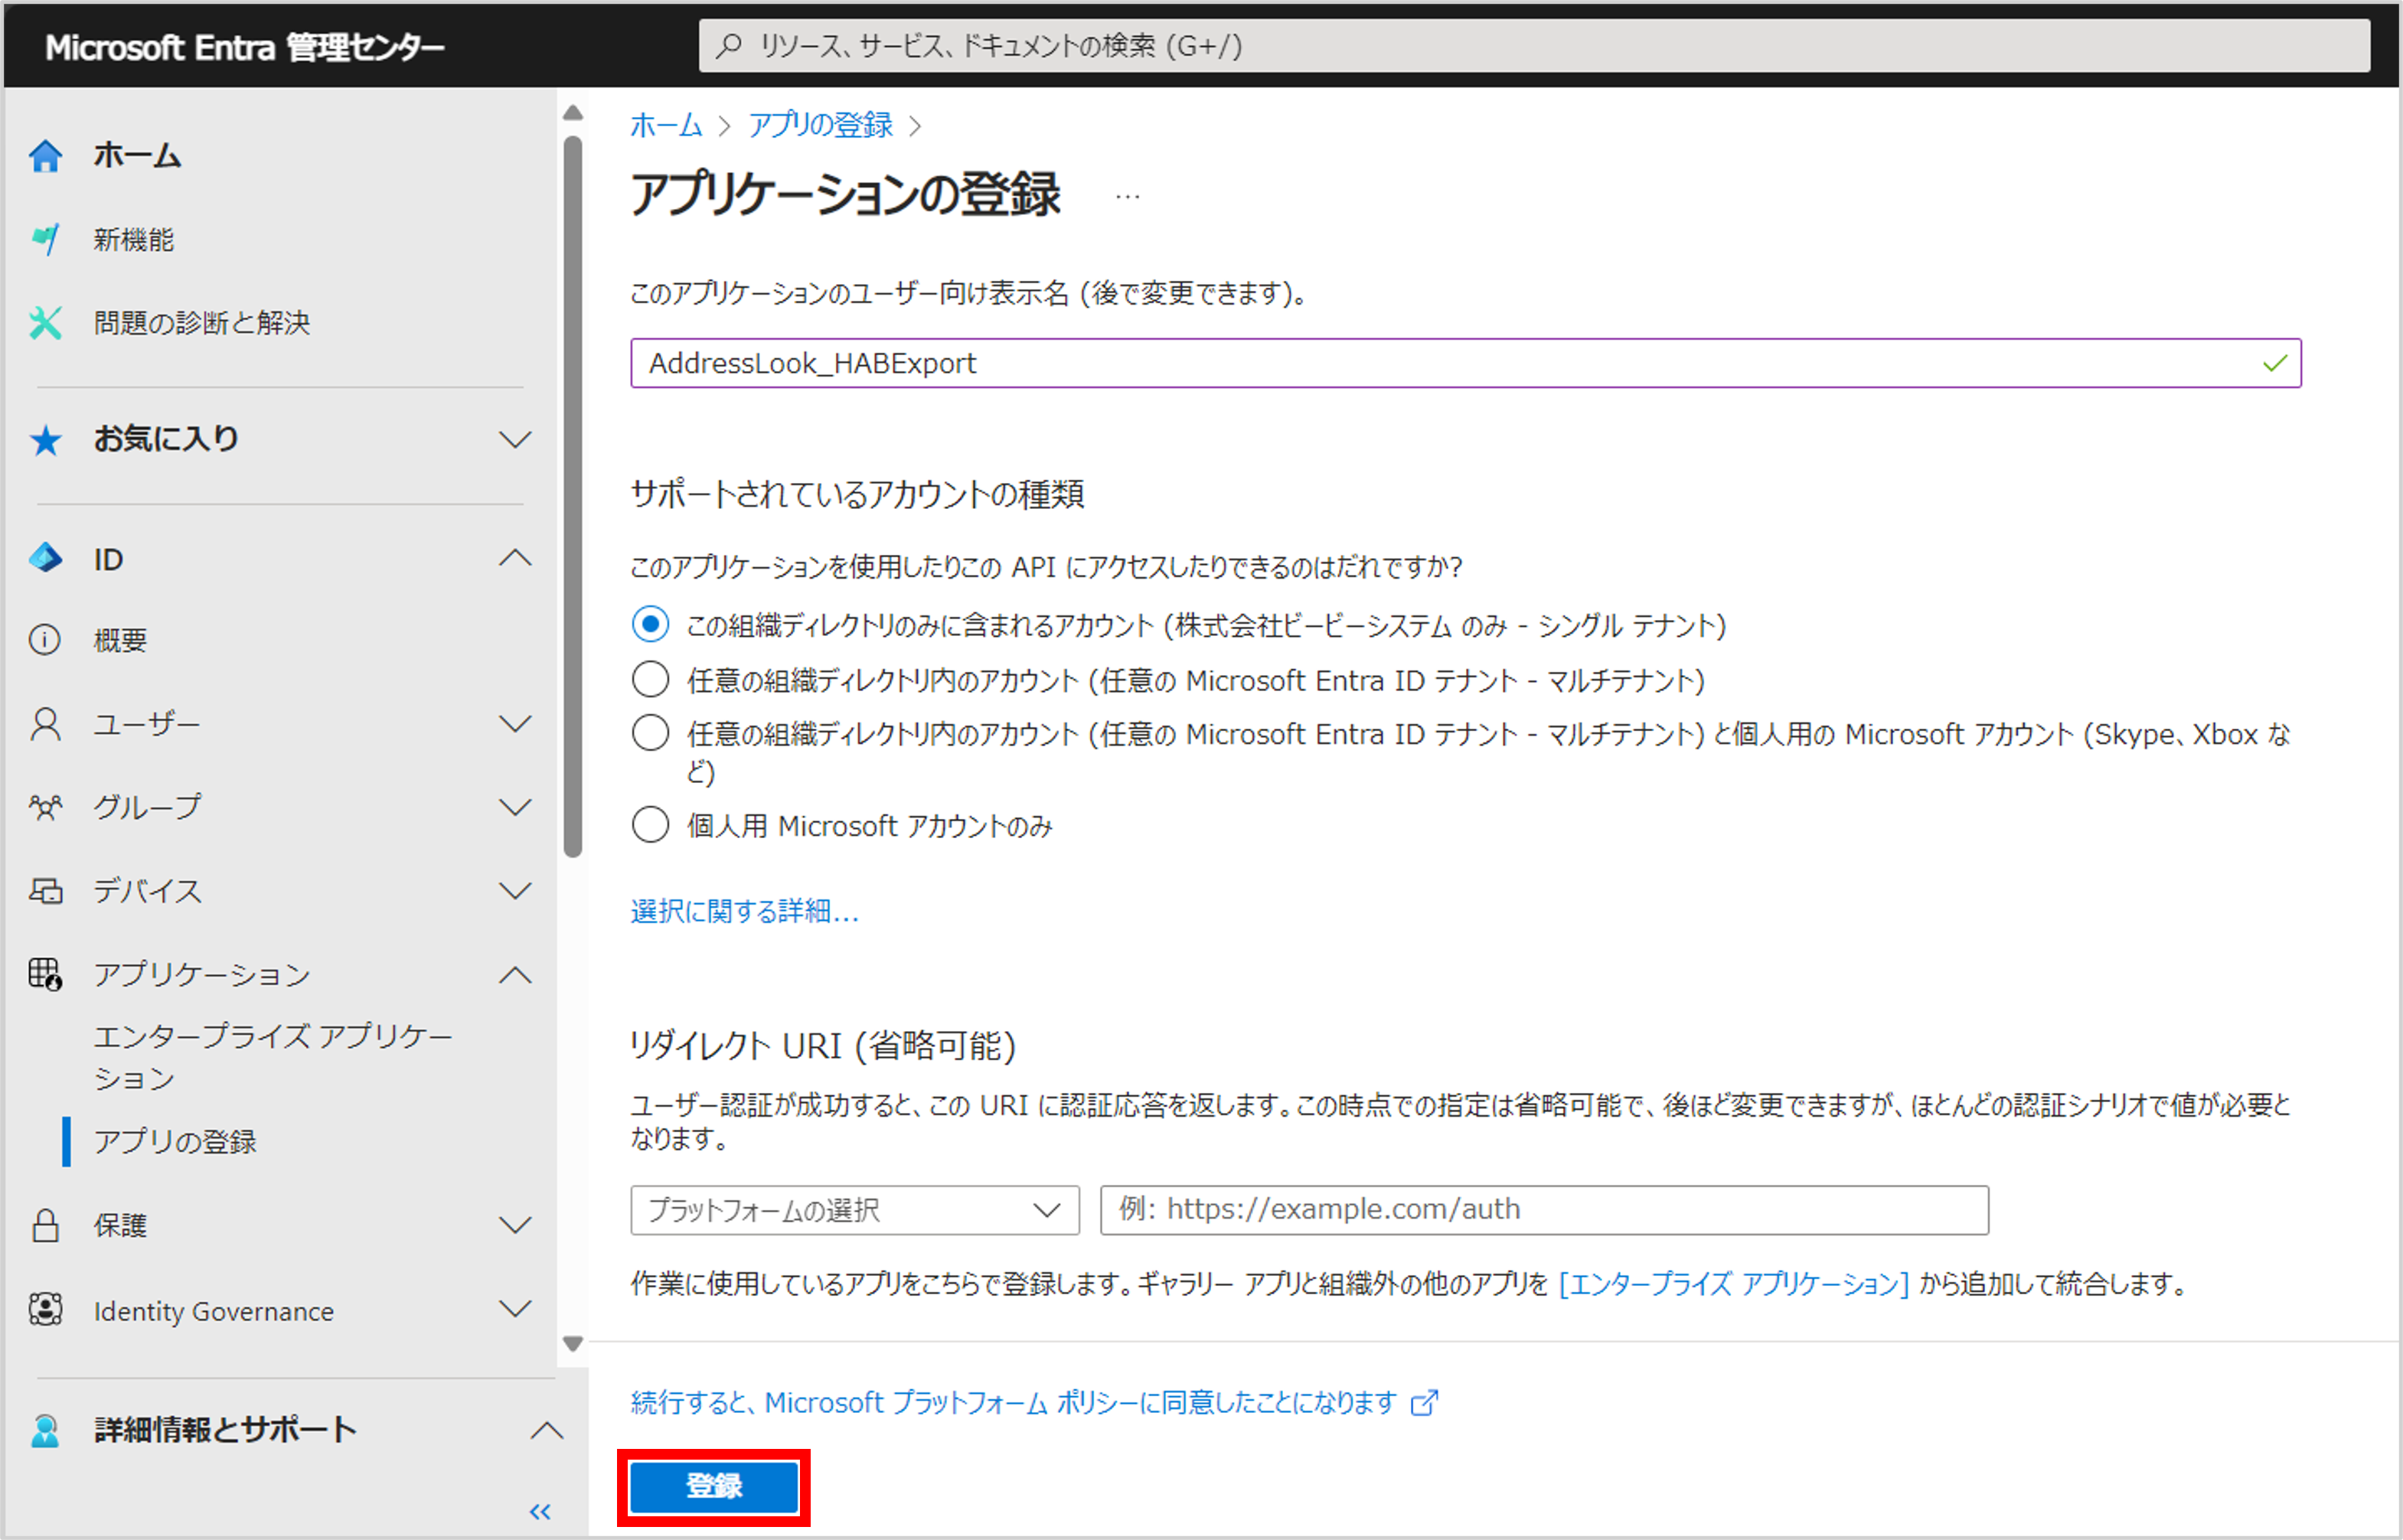
Task: Collapse the アプリケーション section
Action: (516, 974)
